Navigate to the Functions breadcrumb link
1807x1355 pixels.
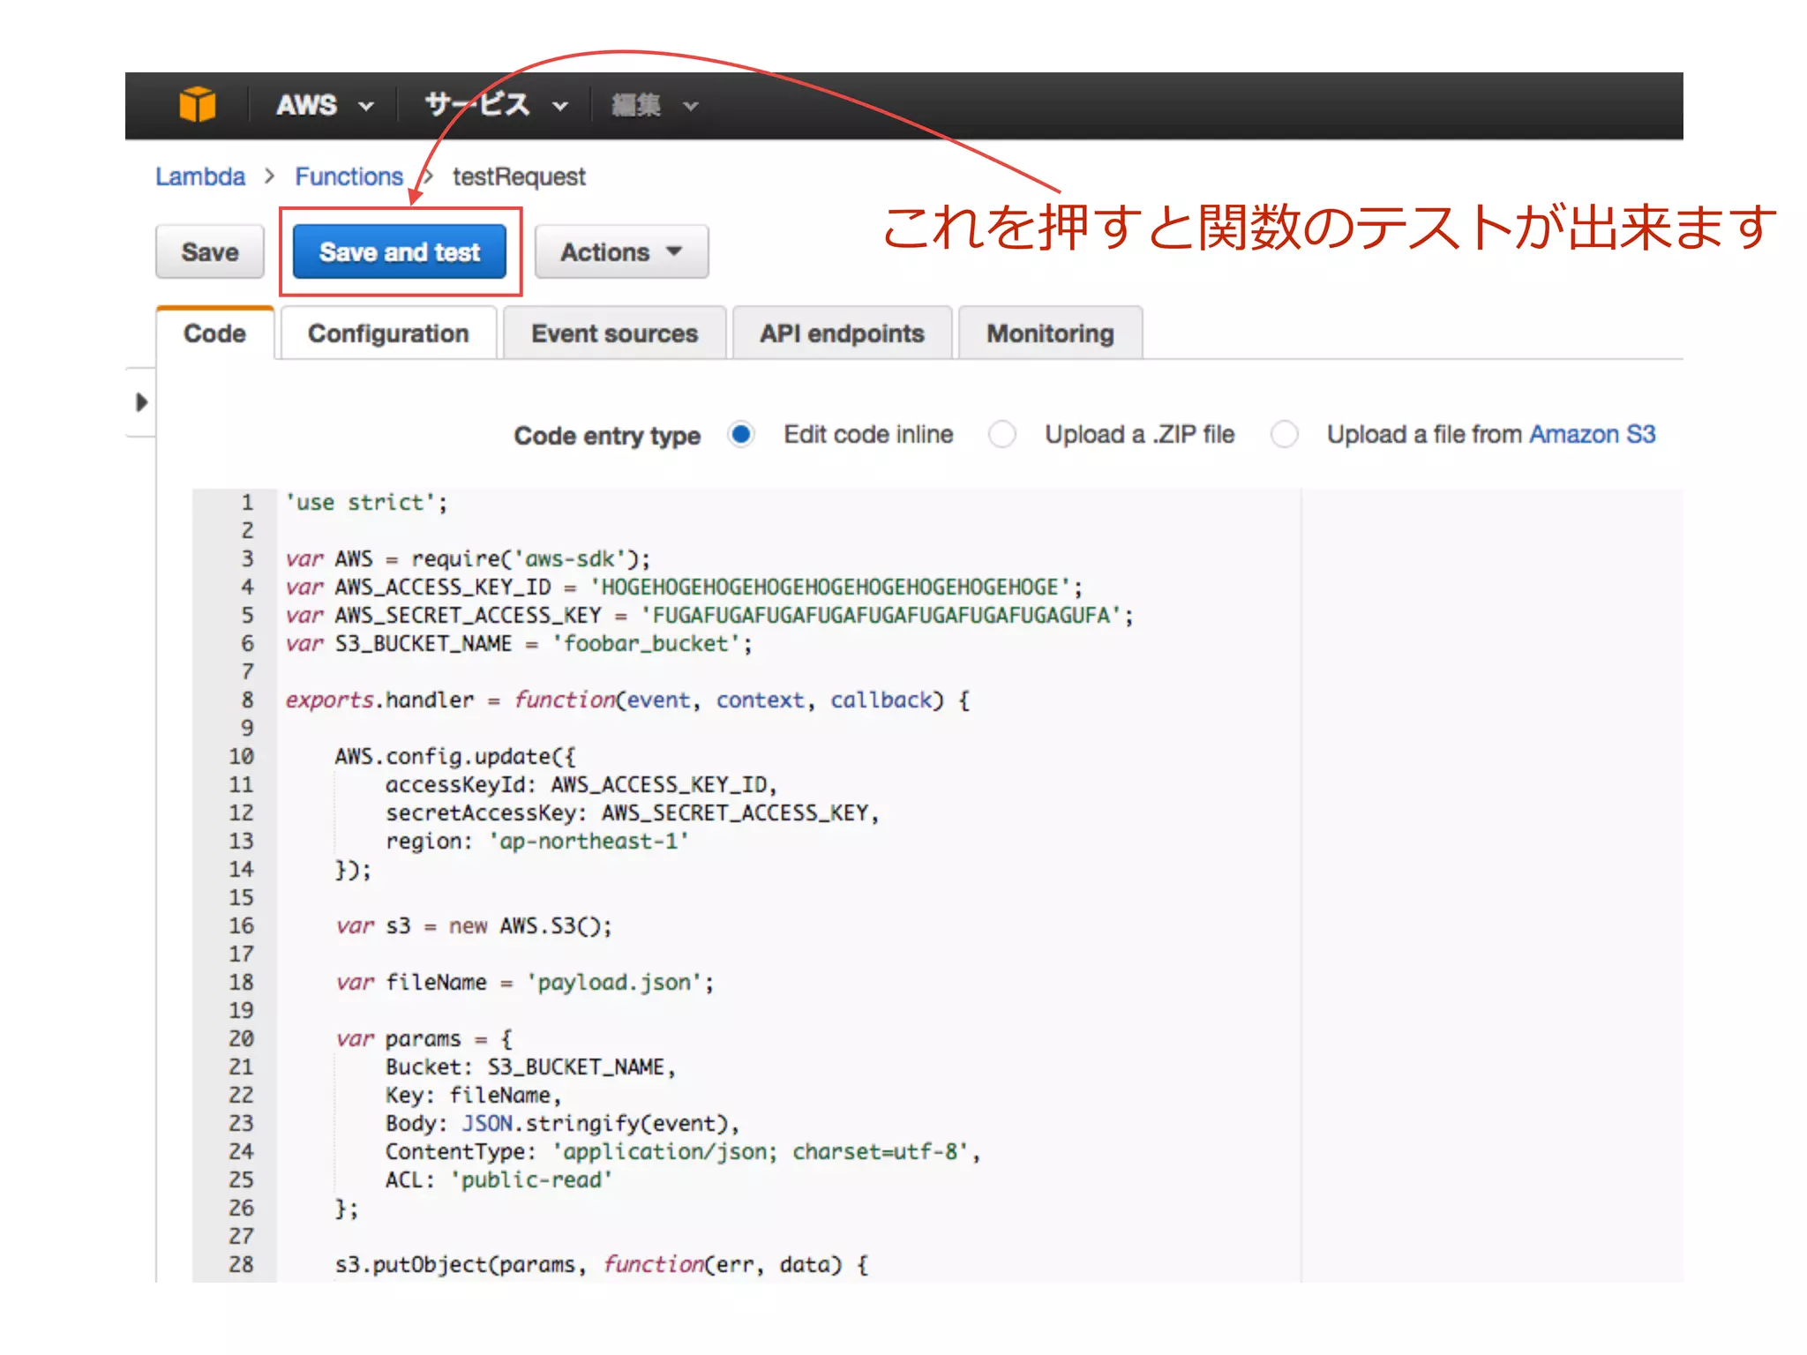[x=349, y=176]
